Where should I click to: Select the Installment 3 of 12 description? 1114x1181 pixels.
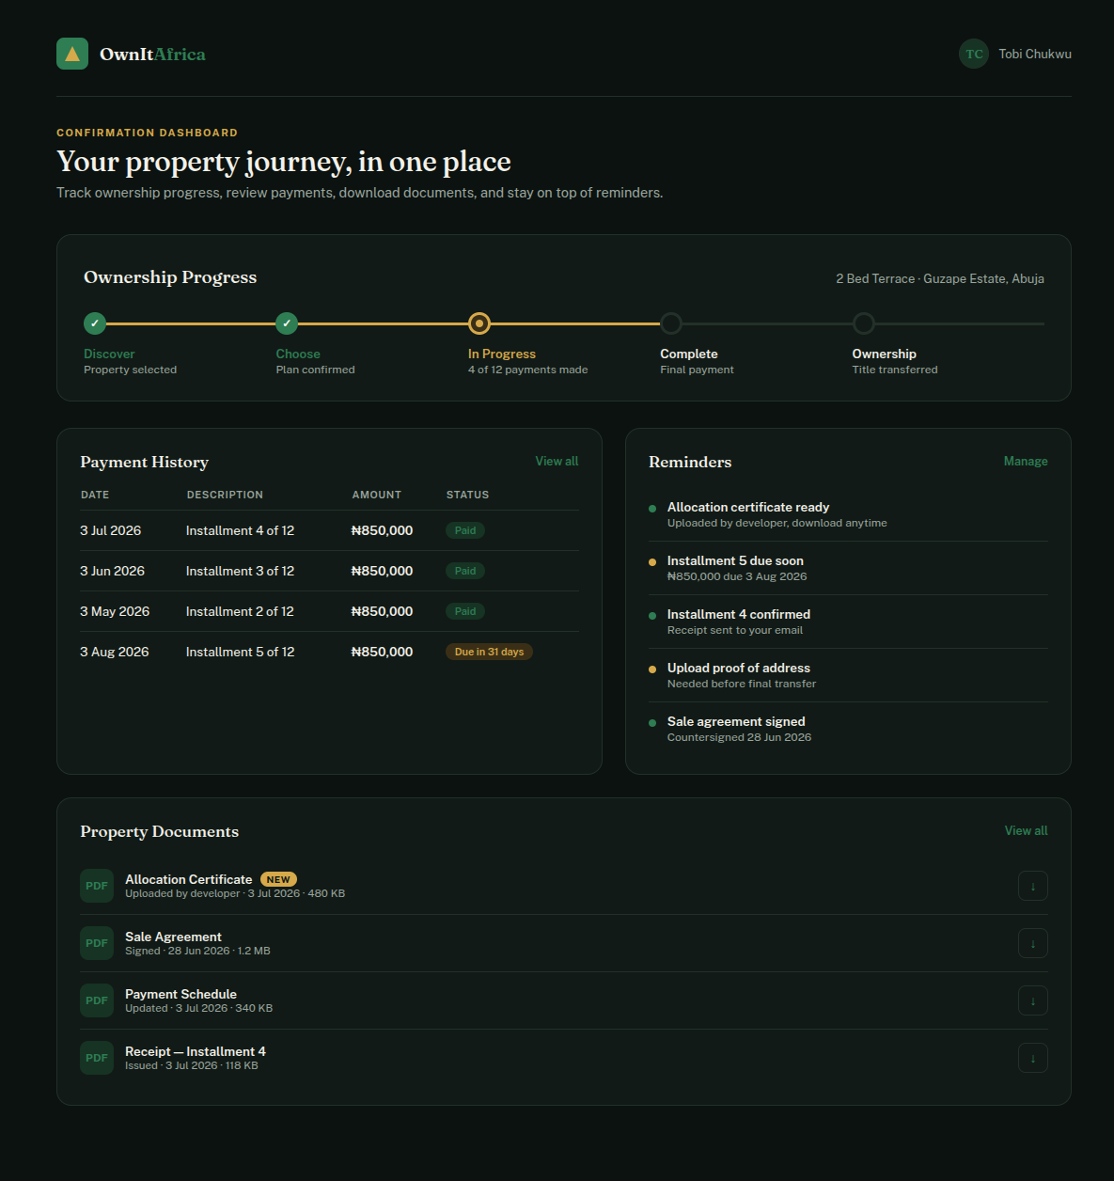point(240,571)
